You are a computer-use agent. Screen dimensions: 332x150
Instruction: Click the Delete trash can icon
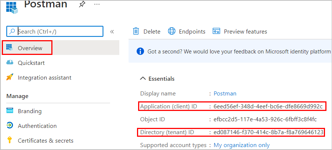(136, 31)
